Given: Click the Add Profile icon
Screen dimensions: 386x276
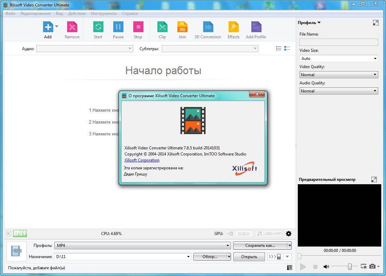Looking at the screenshot, I should point(256,27).
